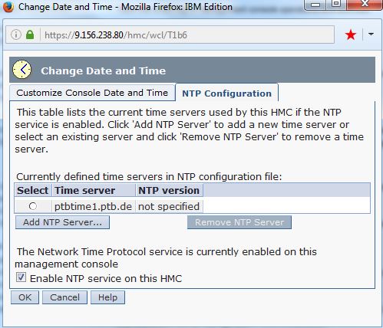The height and width of the screenshot is (328, 383).
Task: Click the Remove NTP Server button
Action: point(239,222)
